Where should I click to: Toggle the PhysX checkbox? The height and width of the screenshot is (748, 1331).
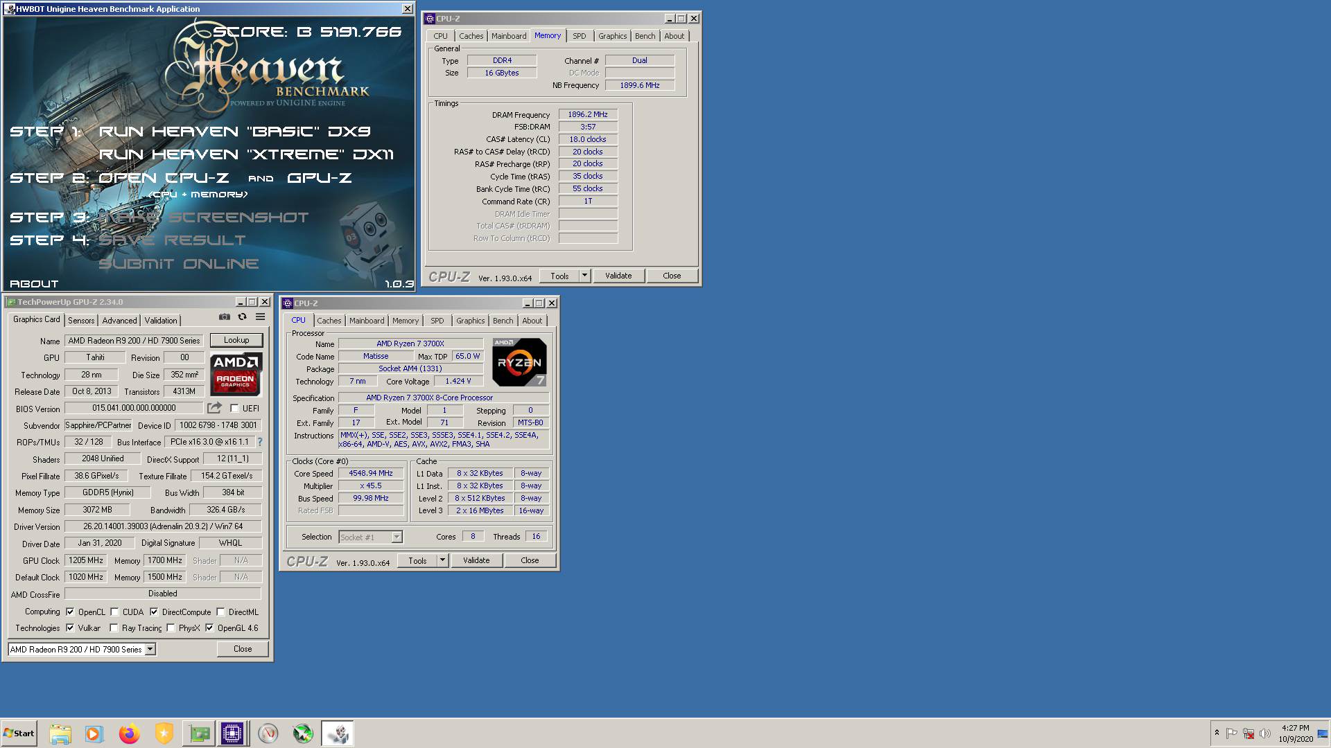(171, 628)
